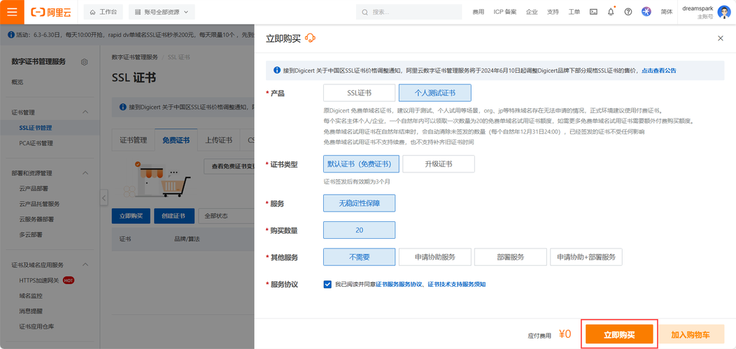Close the 立即购买 purchase panel
736x349 pixels.
pos(721,38)
